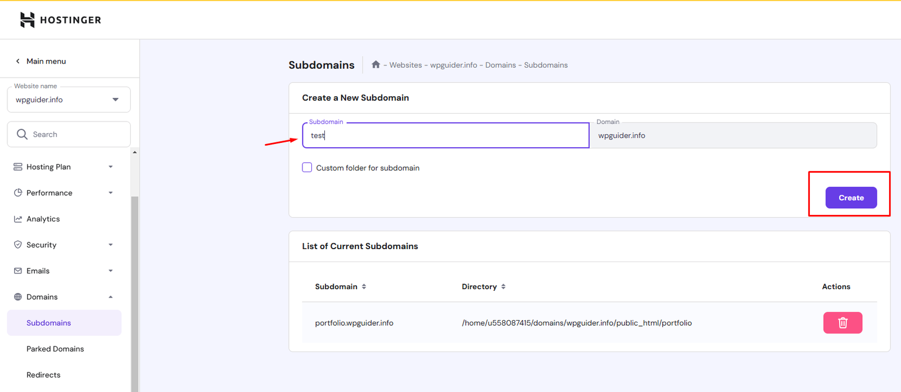Enable Custom folder for subdomain checkbox

coord(307,168)
